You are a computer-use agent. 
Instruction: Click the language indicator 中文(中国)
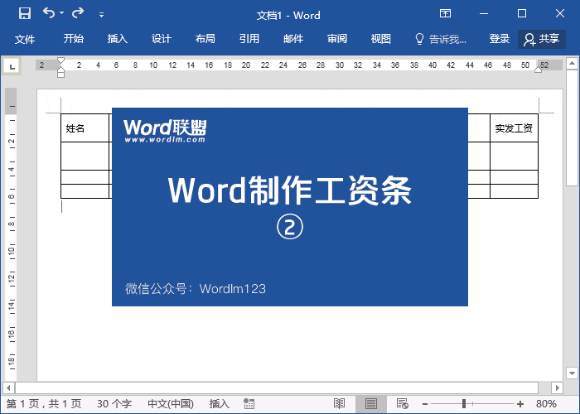[x=171, y=404]
